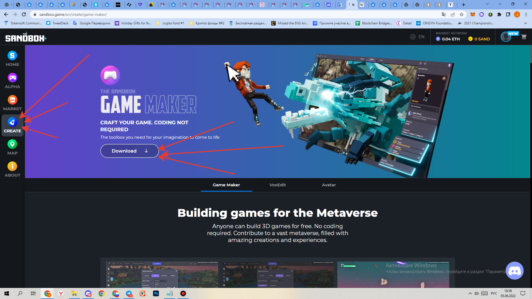Viewport: 532px width, 299px height.
Task: Open the first Game Maker screenshot thumbnail
Action: 162,275
